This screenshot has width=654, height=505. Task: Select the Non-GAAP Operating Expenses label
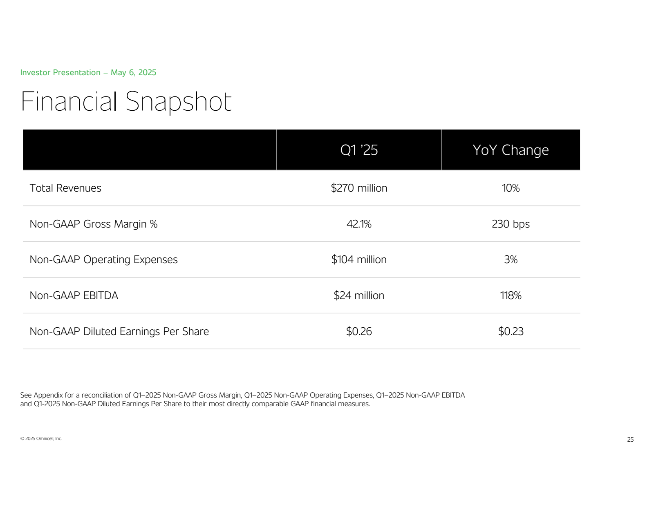103,259
